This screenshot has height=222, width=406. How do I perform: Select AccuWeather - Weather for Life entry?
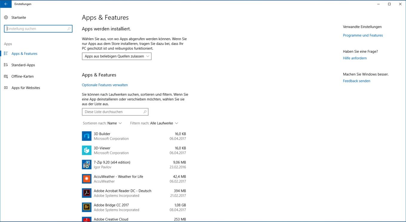pyautogui.click(x=135, y=179)
